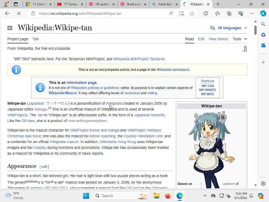This screenshot has width=269, height=202.
Task: Open a new browser tab
Action: pos(218,4)
